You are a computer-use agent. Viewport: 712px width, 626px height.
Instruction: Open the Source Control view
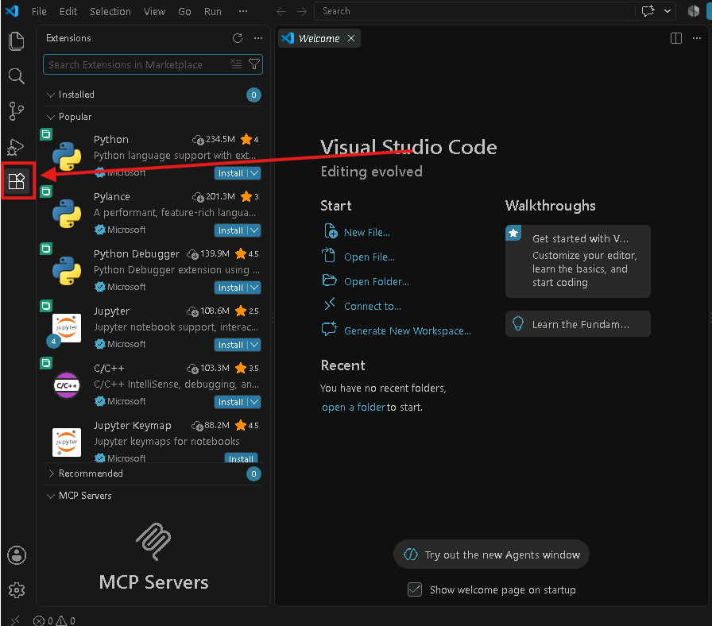[x=17, y=110]
